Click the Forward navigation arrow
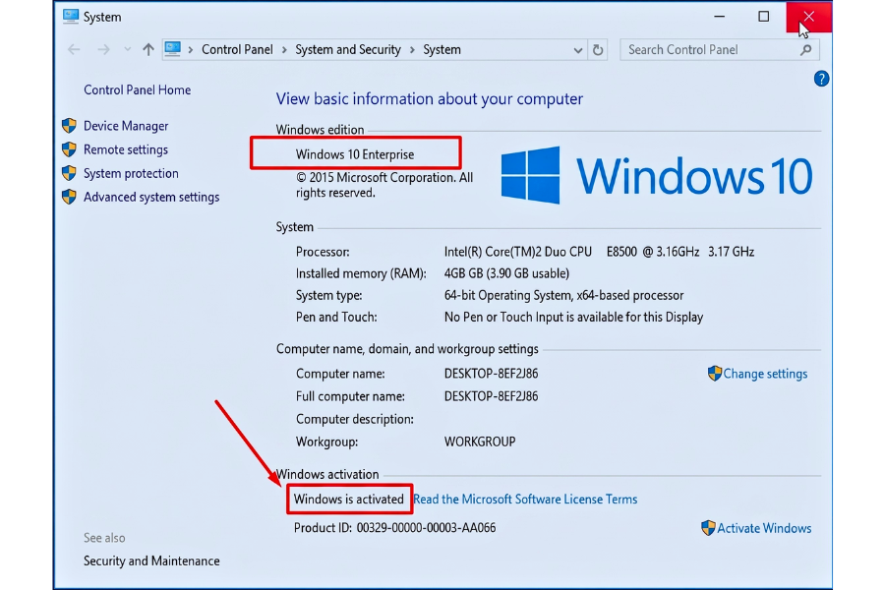Image resolution: width=885 pixels, height=590 pixels. click(103, 50)
